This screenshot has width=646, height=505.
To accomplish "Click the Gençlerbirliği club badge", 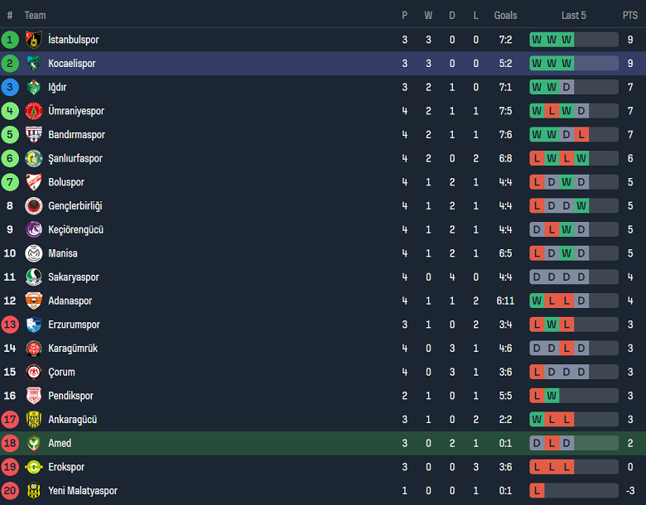I will click(x=33, y=206).
